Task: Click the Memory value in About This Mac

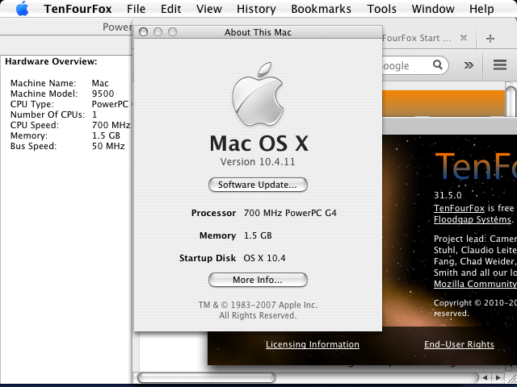Action: click(258, 235)
